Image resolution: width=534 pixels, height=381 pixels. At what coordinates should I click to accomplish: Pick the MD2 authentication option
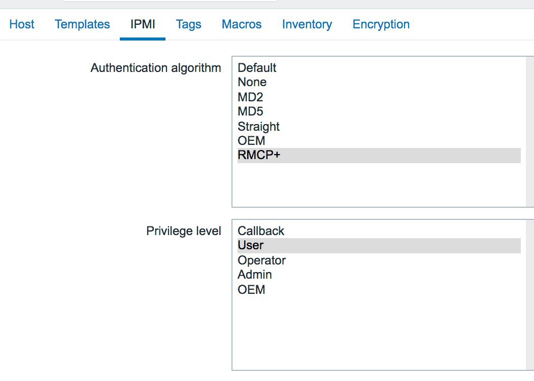coord(379,97)
